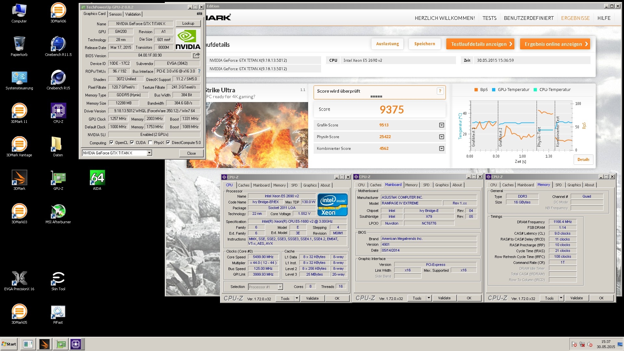This screenshot has height=351, width=624.
Task: Open the 3DMark05 desktop shortcut
Action: pyautogui.click(x=19, y=314)
